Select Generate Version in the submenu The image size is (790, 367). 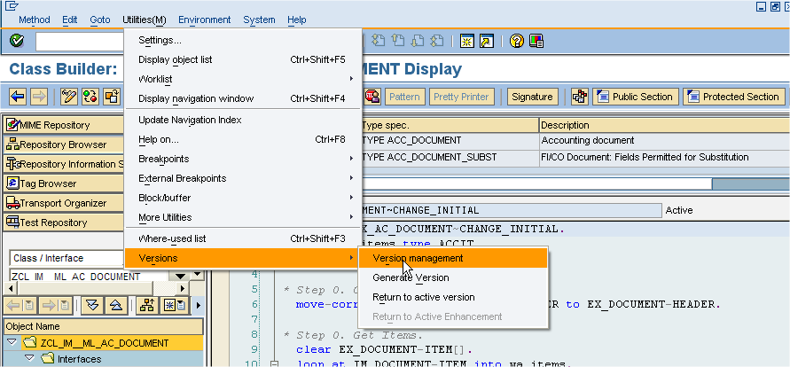point(452,277)
